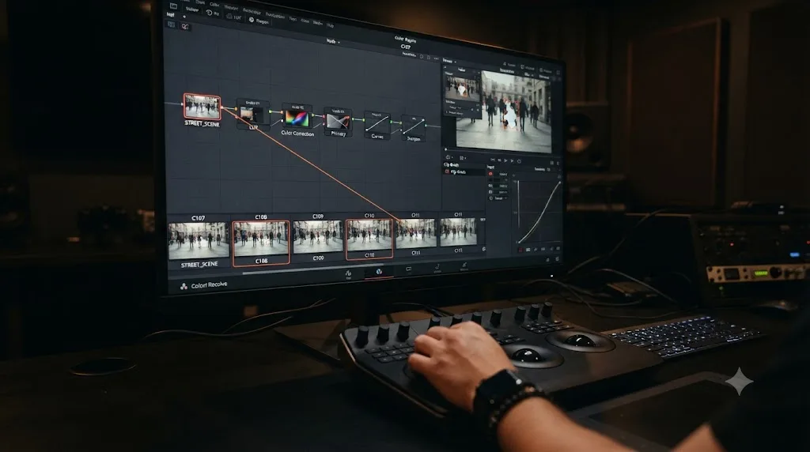
Task: Select the LUT node in graph
Action: point(253,114)
